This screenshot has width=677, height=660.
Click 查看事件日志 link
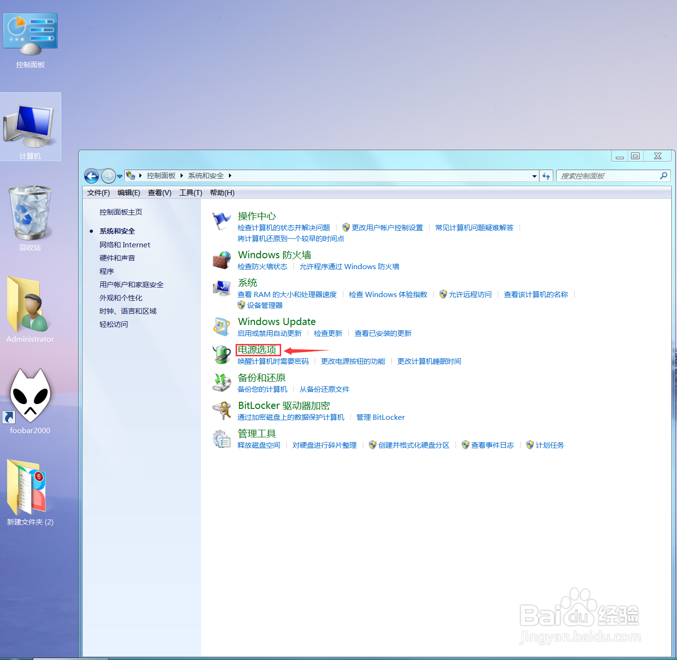[x=493, y=445]
